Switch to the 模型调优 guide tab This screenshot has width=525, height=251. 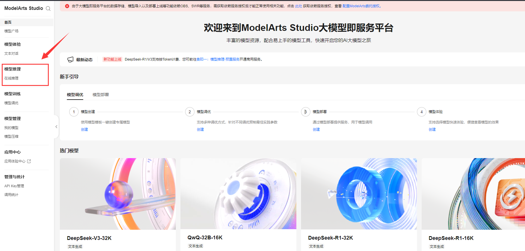[x=75, y=95]
